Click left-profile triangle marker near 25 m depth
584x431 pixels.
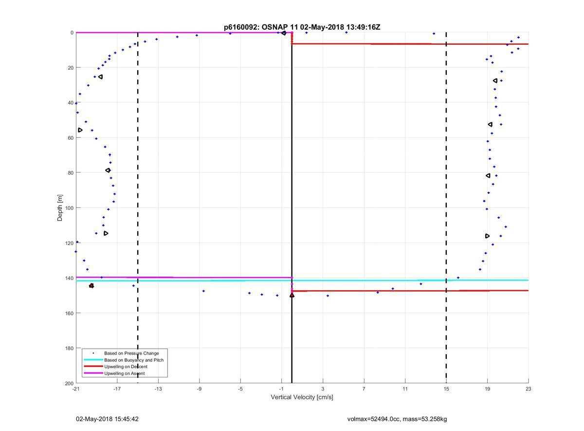coord(100,77)
